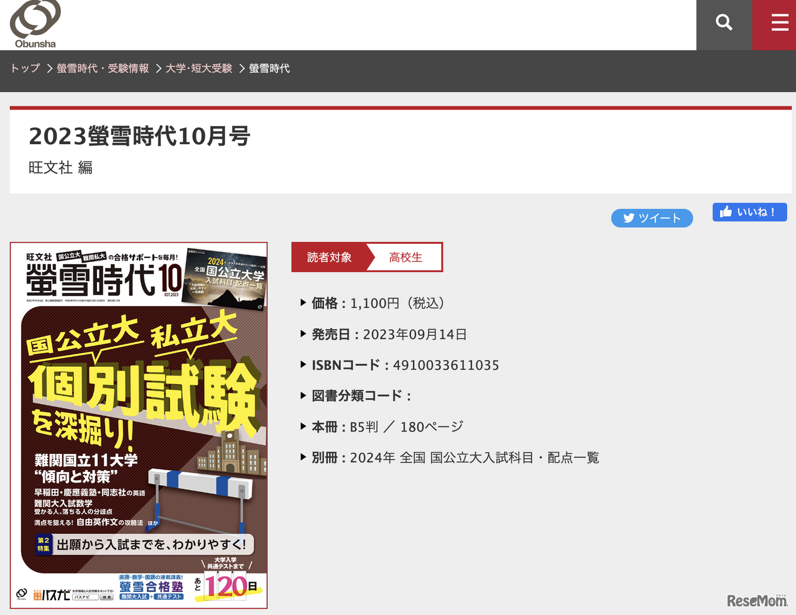Click the thumbs-up icon on いいね! button
The width and height of the screenshot is (796, 615).
tap(726, 211)
